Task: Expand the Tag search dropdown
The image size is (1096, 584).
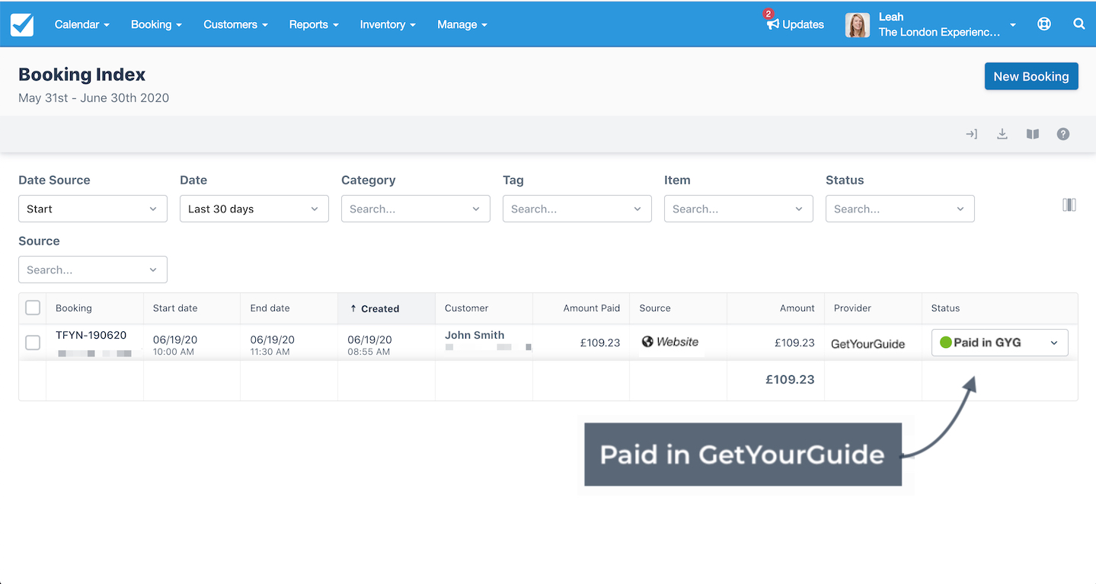Action: 577,209
